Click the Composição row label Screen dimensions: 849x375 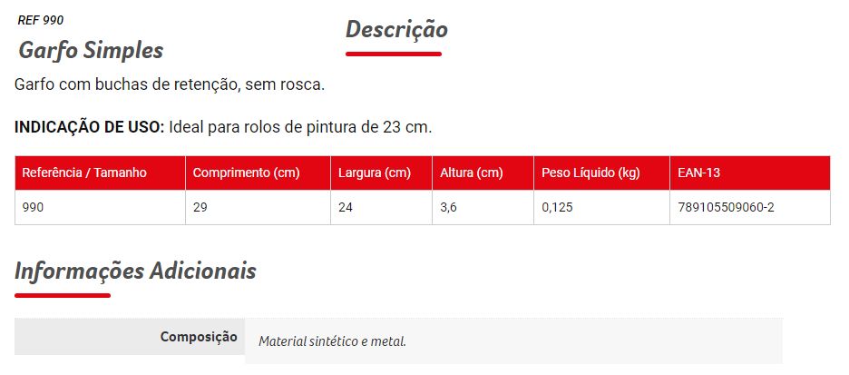point(199,337)
